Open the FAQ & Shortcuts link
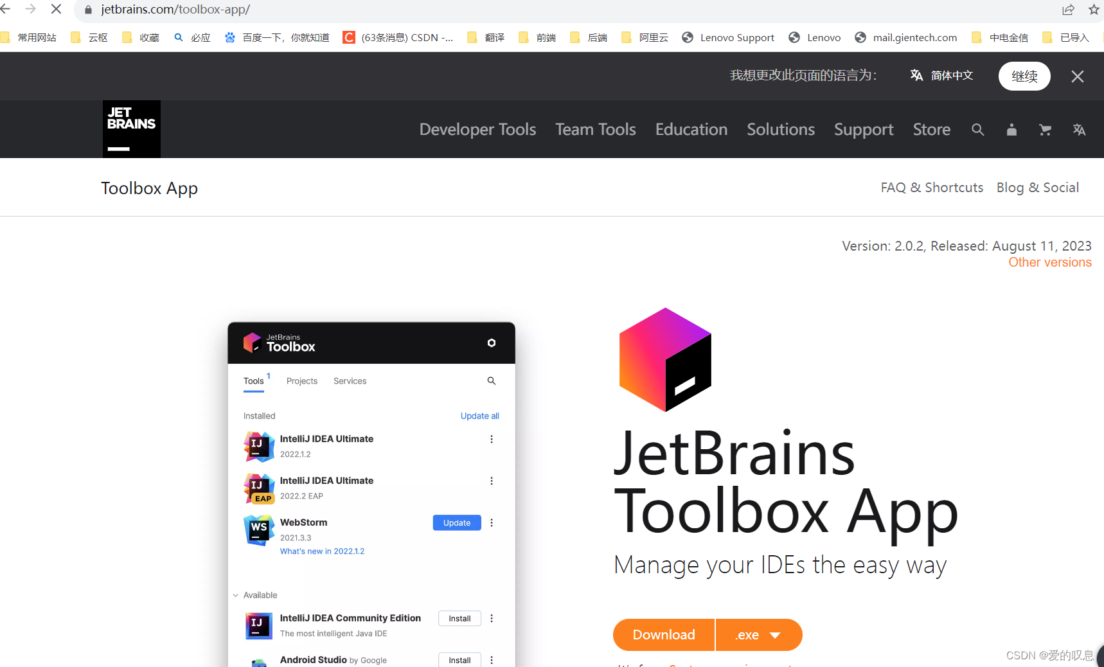Screen dimensions: 1104x667 tap(932, 188)
